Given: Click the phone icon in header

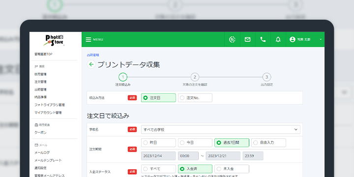Looking at the screenshot, I should pos(263,39).
